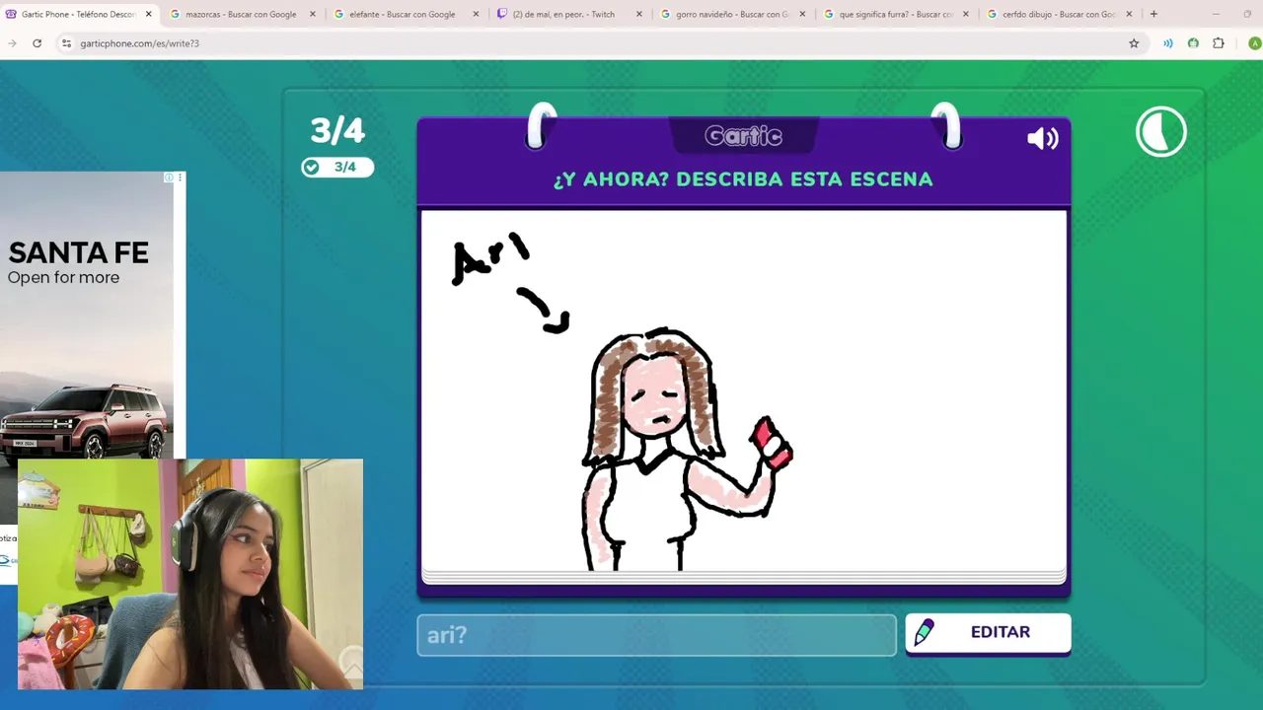1263x710 pixels.
Task: Click the drawing of the girl holding a phone
Action: coord(686,449)
